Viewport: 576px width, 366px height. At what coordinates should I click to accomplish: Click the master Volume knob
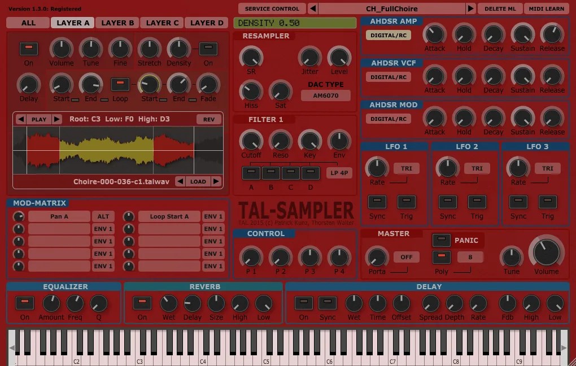click(546, 254)
